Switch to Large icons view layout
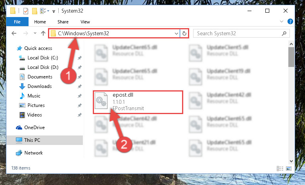305x185 pixels. (x=289, y=168)
